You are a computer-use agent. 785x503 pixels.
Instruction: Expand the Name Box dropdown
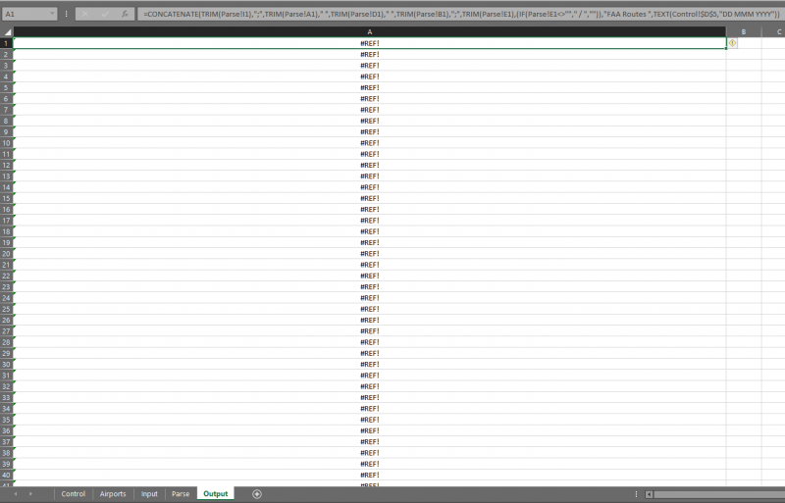[52, 14]
